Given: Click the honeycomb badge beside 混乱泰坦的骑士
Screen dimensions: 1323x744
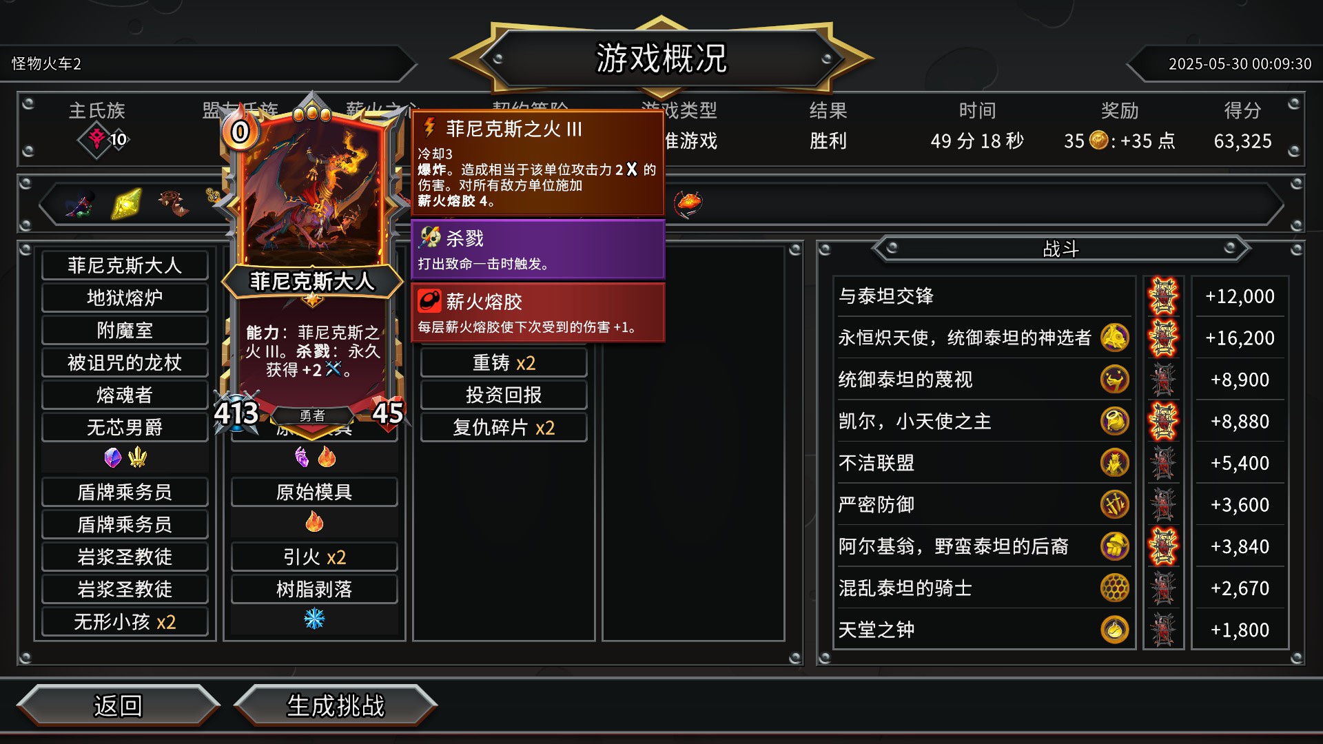Looking at the screenshot, I should tap(1114, 588).
